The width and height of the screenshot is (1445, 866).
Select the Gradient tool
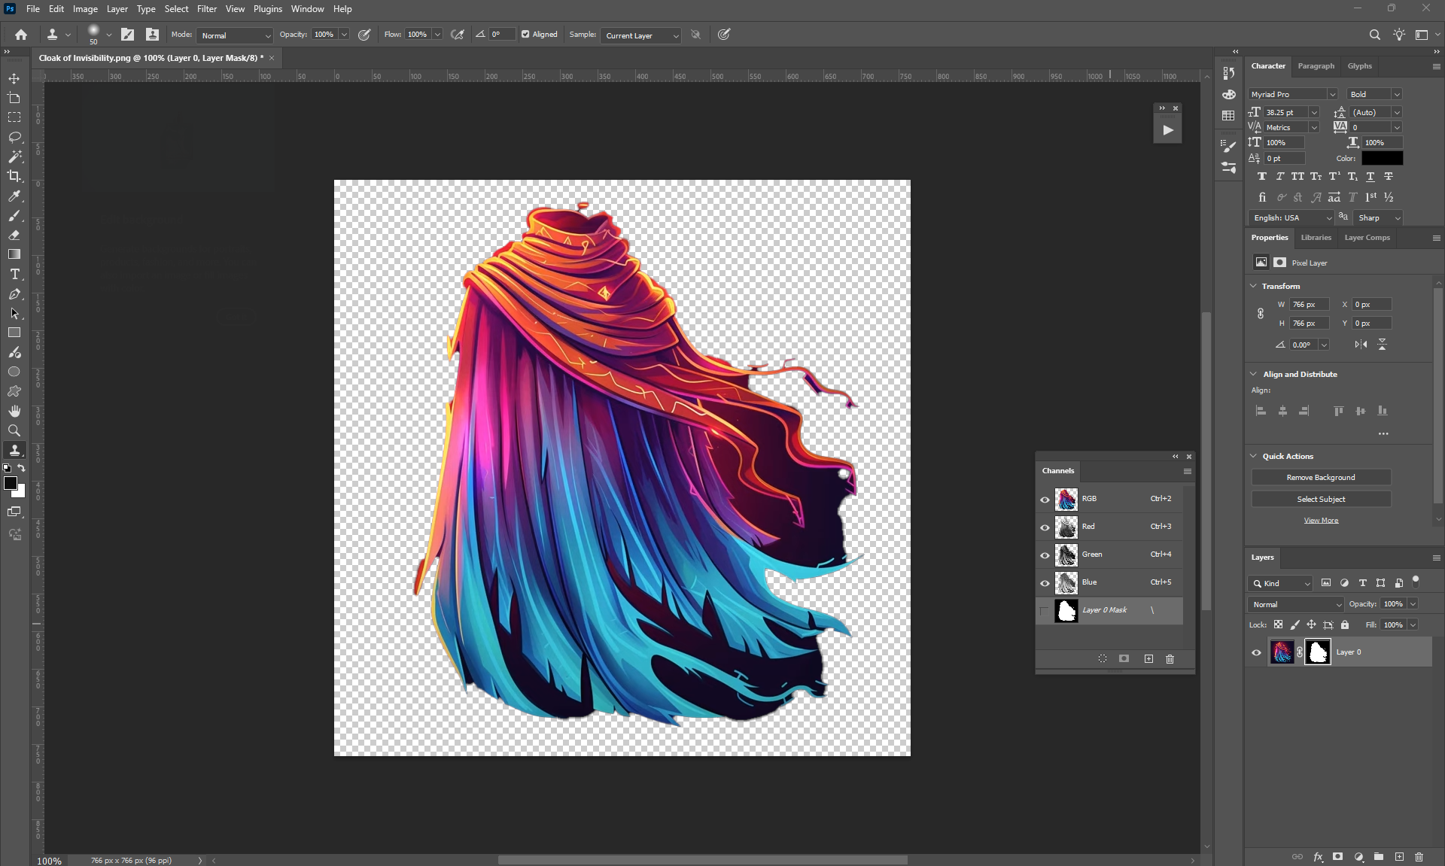(x=14, y=254)
